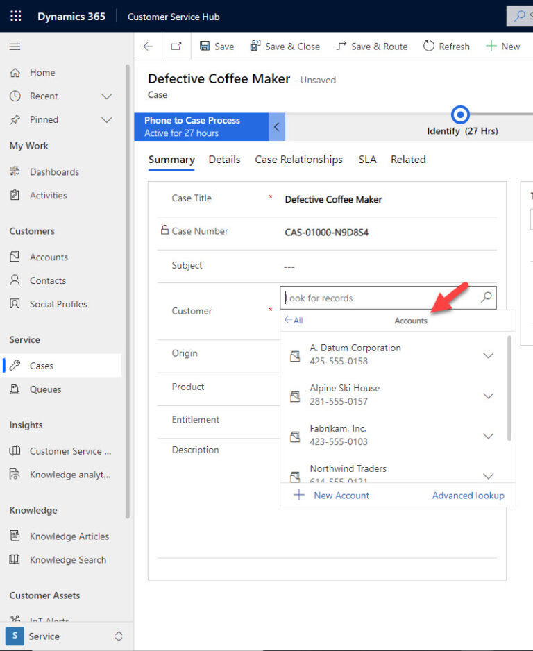Image resolution: width=533 pixels, height=651 pixels.
Task: Click the Knowledge analytics icon
Action: pos(15,474)
